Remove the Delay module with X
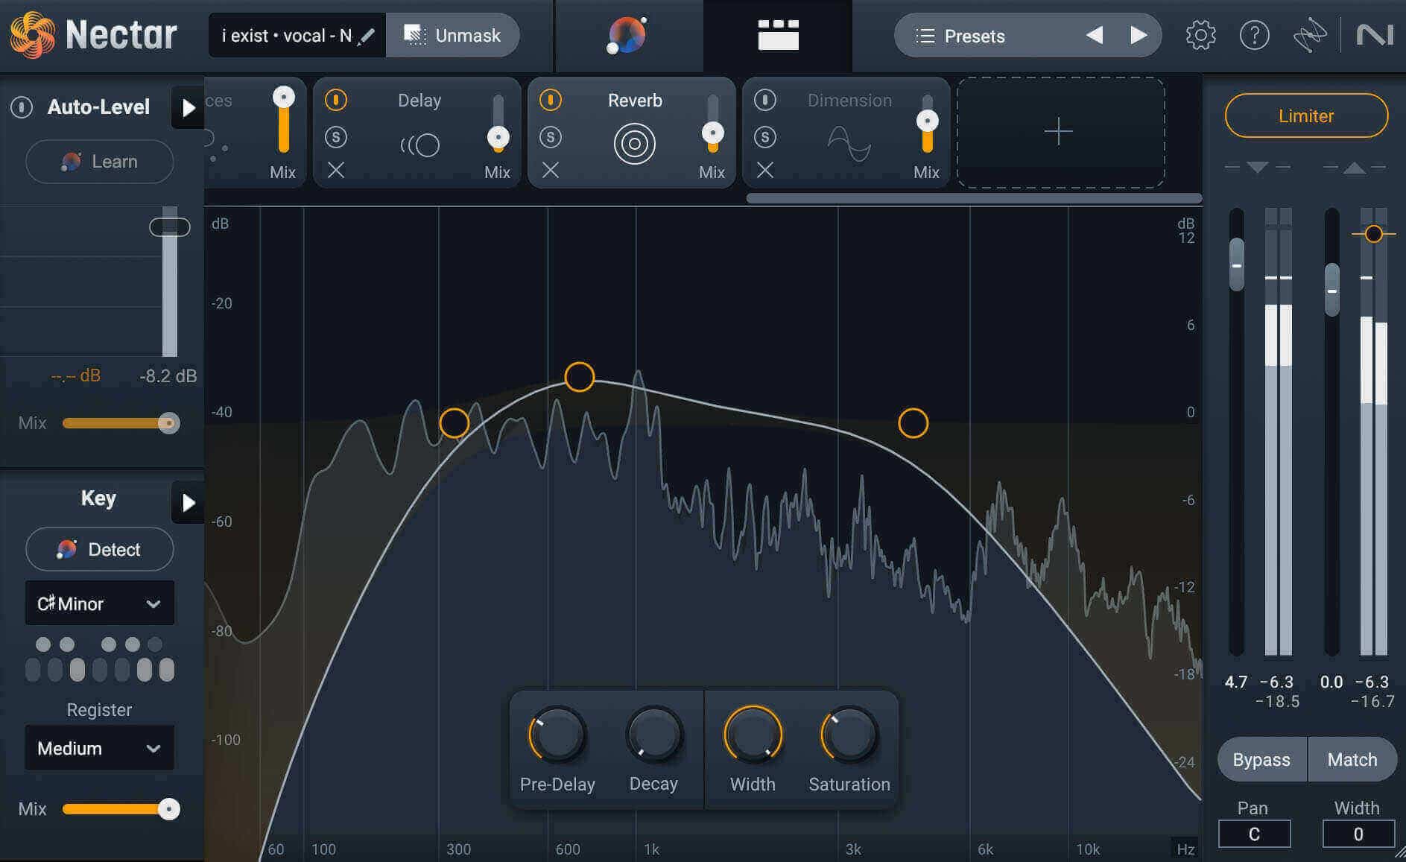Viewport: 1406px width, 862px height. (x=336, y=171)
